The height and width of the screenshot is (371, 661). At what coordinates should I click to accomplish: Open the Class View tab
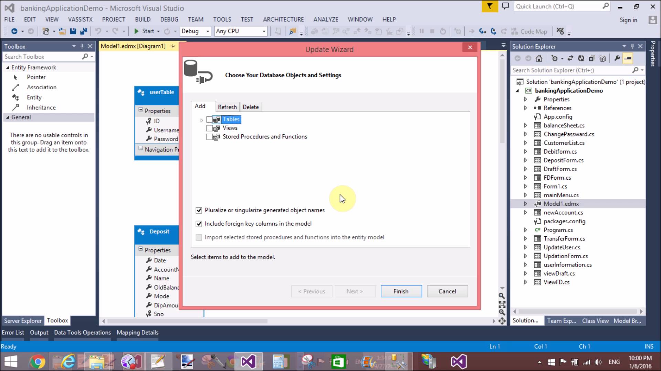click(x=595, y=321)
